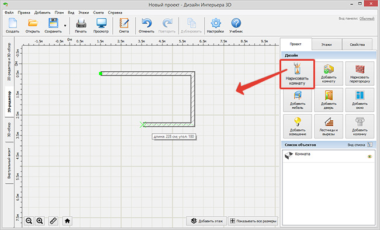Expand the Сохранить dropdown arrow

coord(65,26)
